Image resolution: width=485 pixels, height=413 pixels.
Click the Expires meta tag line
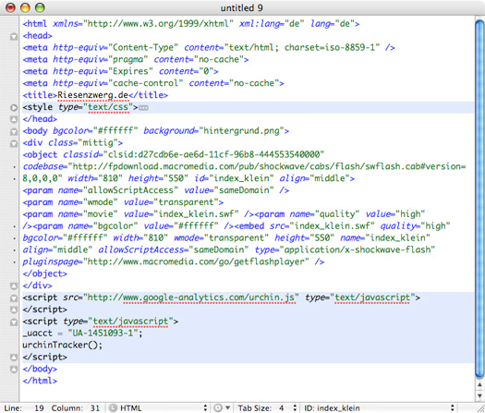(120, 71)
